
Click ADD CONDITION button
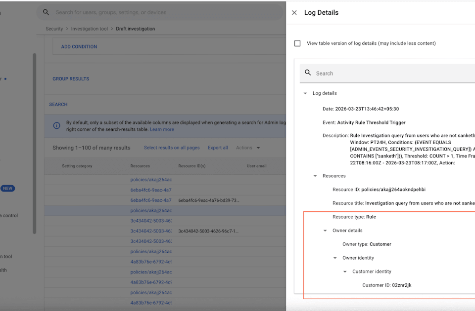pos(79,47)
